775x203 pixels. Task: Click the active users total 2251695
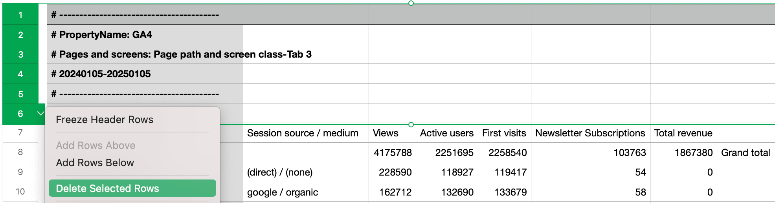tap(447, 152)
